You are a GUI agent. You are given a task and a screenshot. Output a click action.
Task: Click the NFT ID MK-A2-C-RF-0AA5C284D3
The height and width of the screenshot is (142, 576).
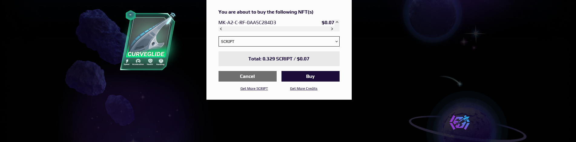click(x=247, y=23)
